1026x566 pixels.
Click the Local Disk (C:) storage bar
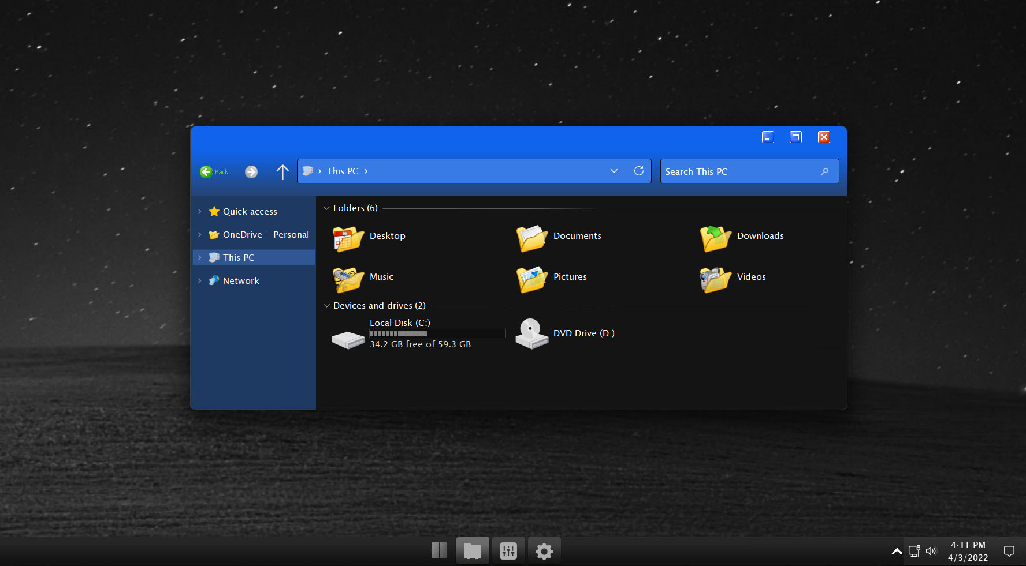[x=437, y=333]
